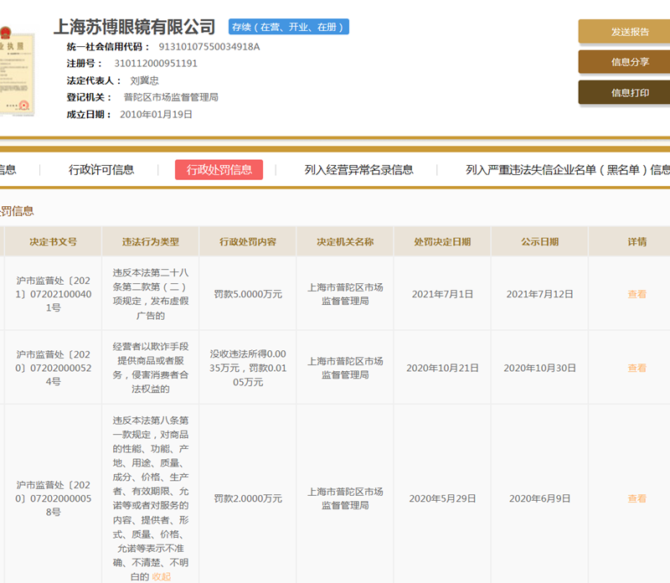Click the 信息分享 button

[624, 62]
